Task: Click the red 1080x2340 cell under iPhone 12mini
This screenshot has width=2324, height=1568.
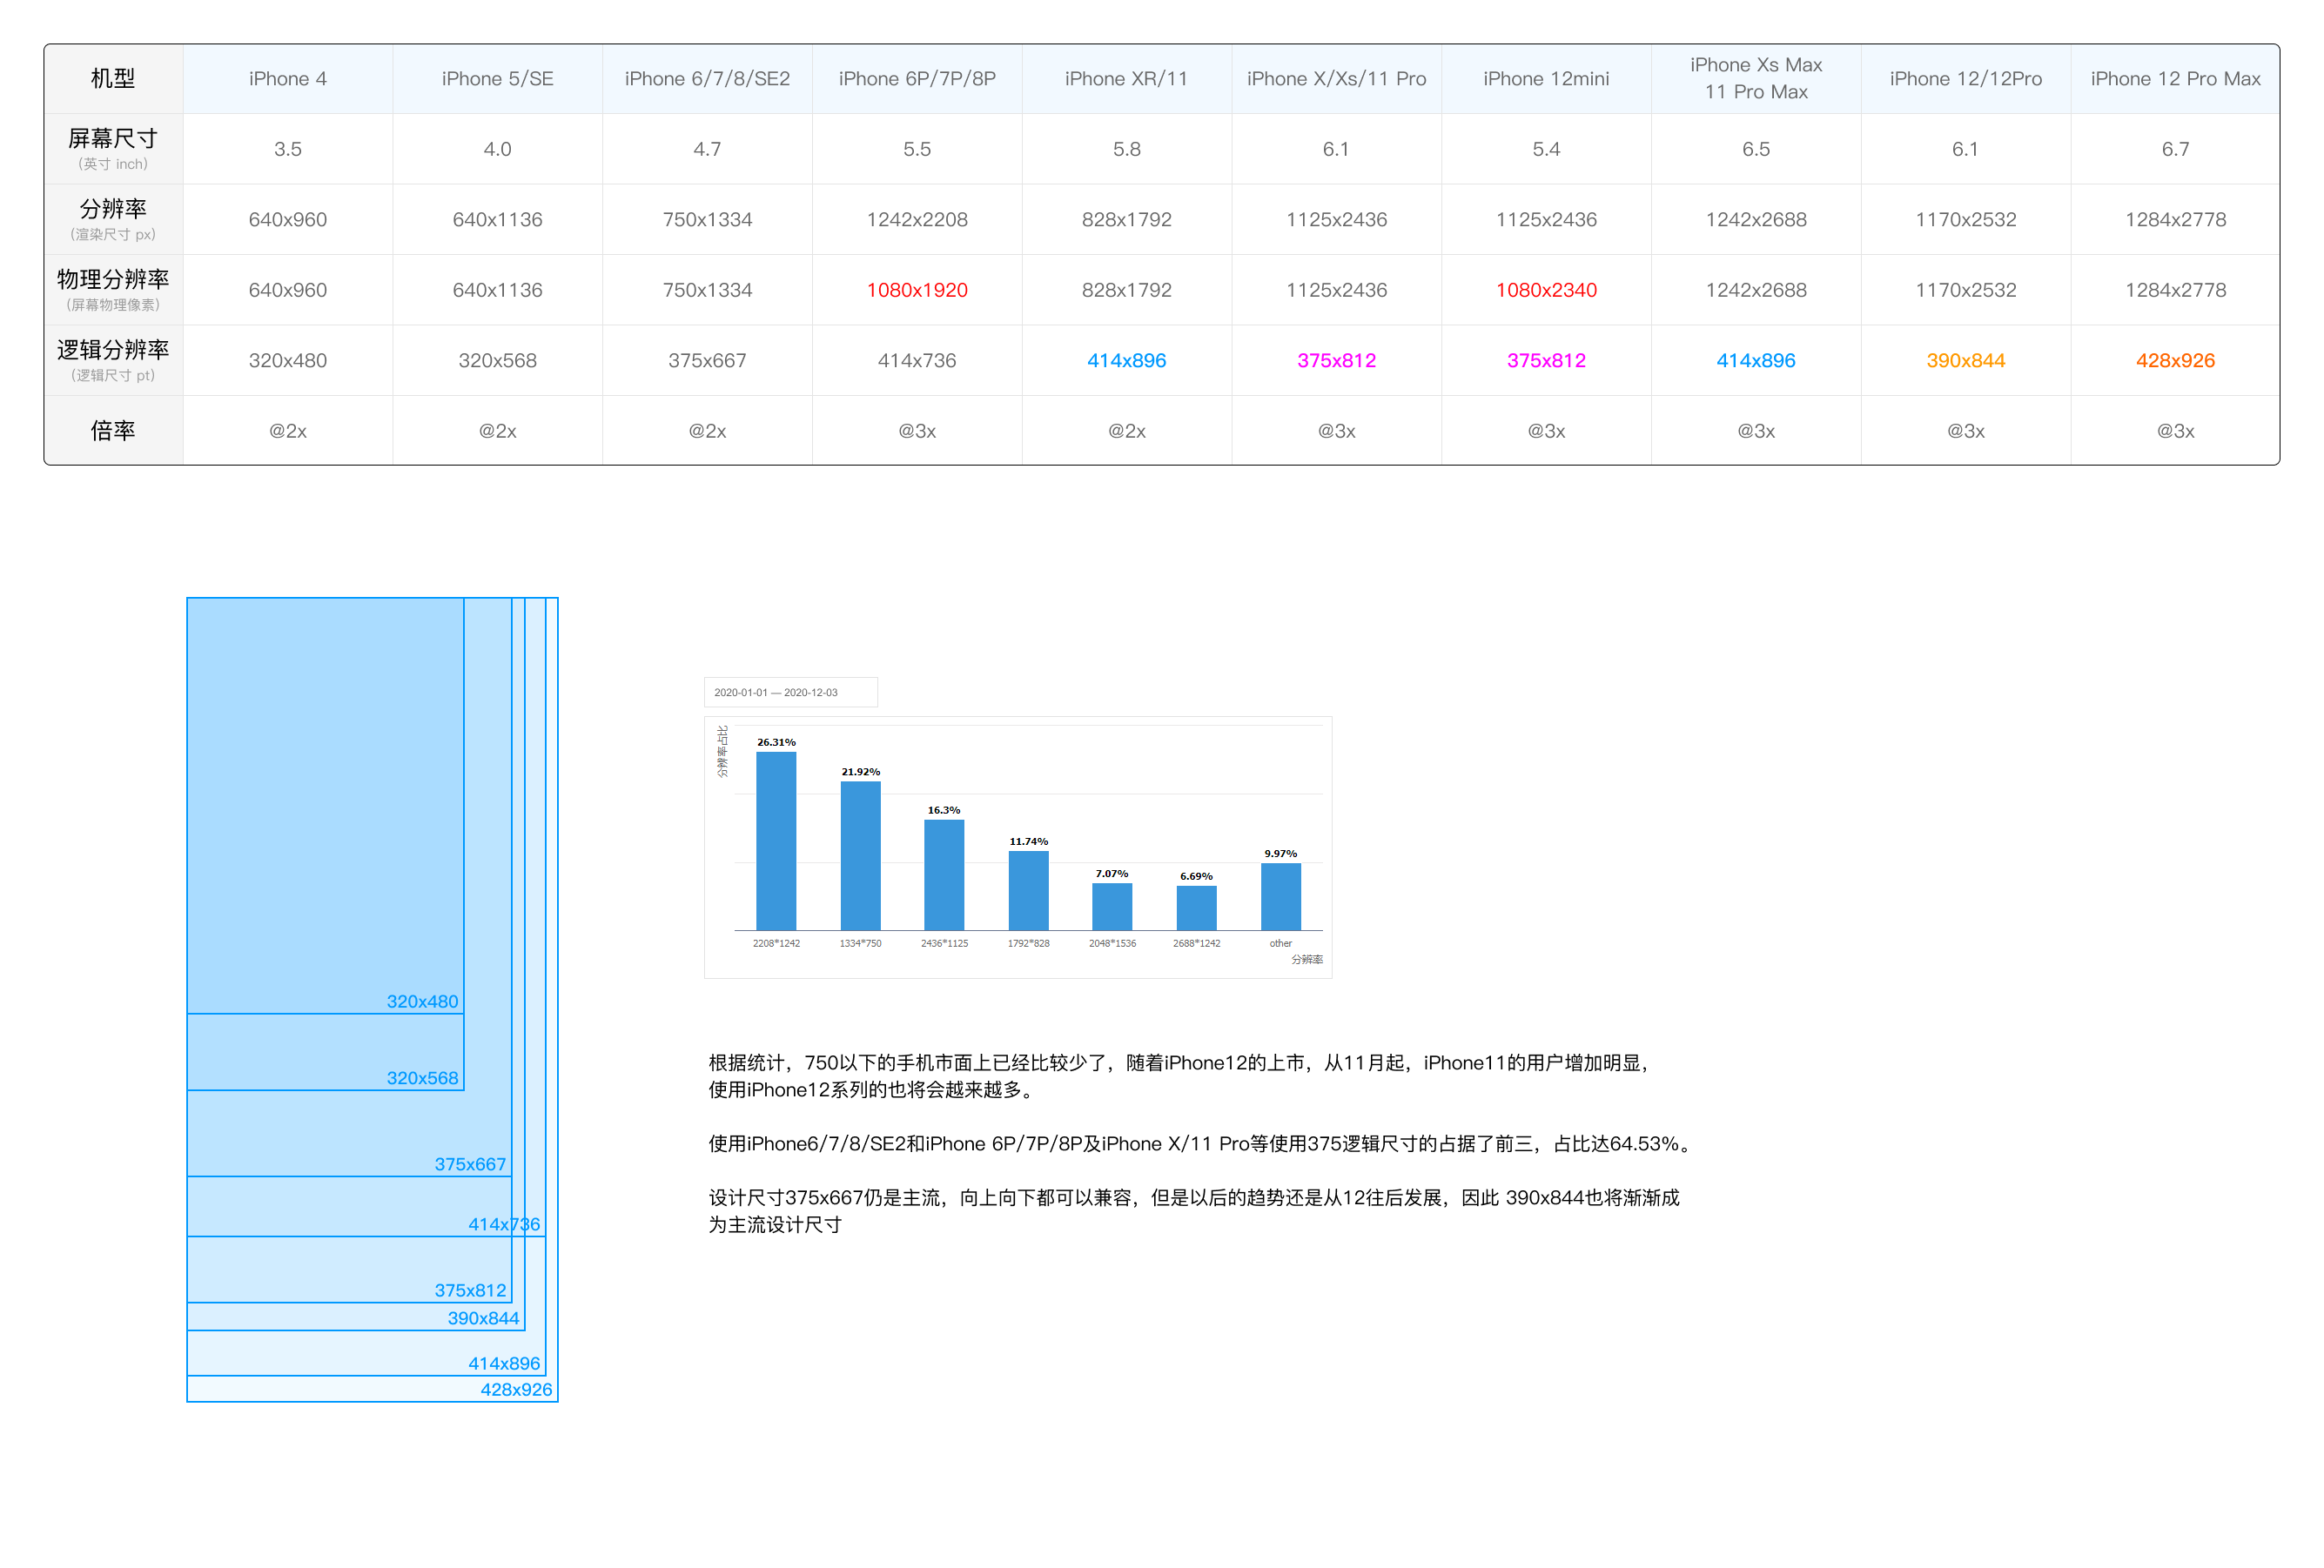Action: [1546, 290]
